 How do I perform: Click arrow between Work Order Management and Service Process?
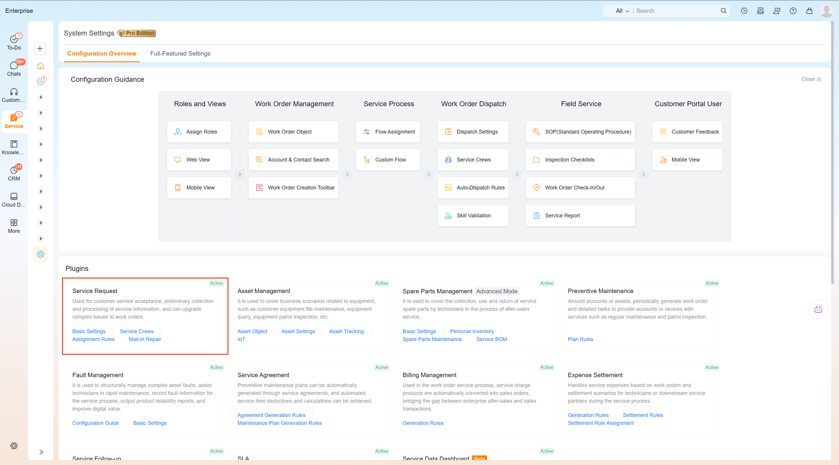tap(347, 174)
